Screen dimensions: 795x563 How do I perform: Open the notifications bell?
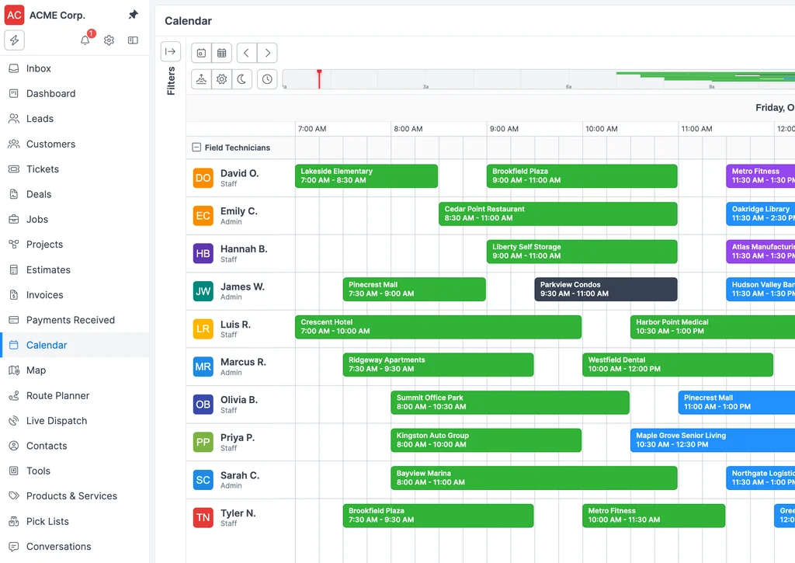[85, 40]
